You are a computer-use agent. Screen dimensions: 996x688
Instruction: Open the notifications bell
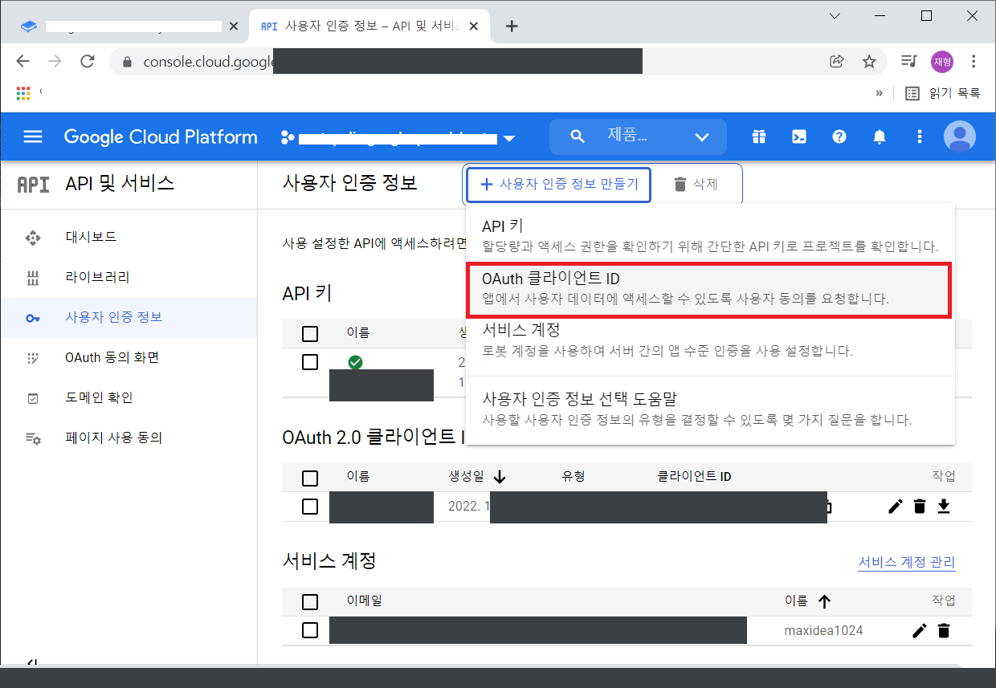(880, 136)
